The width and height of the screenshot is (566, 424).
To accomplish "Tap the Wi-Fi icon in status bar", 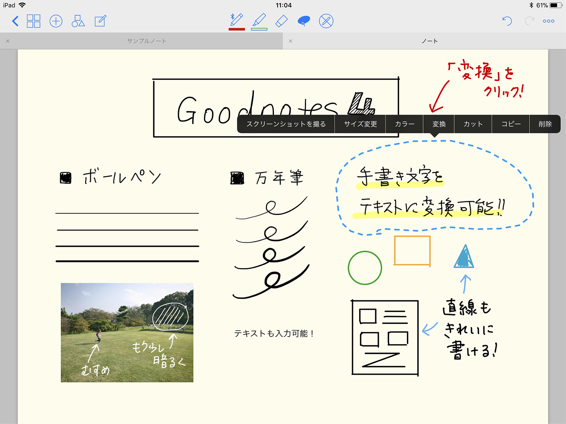I will (22, 5).
